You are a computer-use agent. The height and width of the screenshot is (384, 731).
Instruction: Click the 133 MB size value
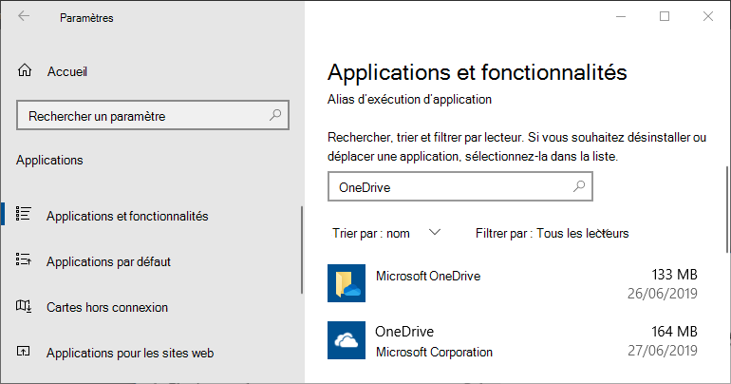click(674, 275)
